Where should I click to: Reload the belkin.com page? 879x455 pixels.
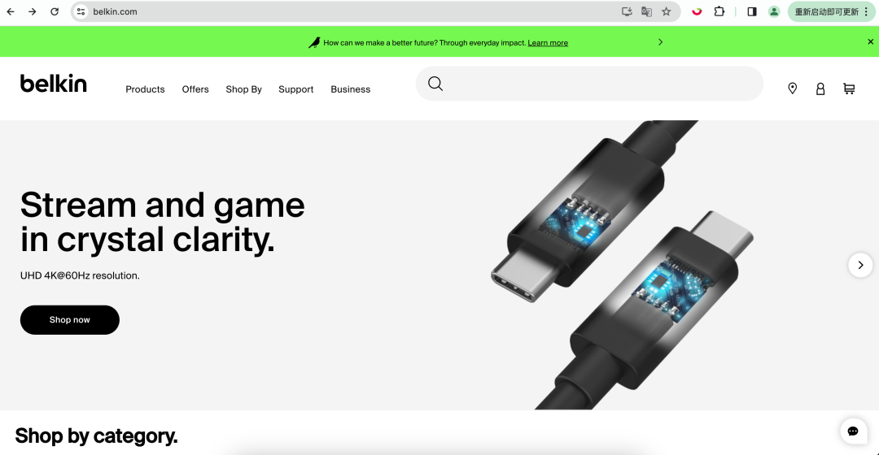point(55,11)
